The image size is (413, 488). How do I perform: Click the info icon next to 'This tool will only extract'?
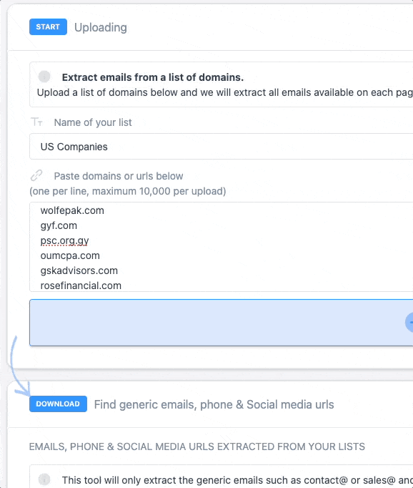click(x=44, y=479)
